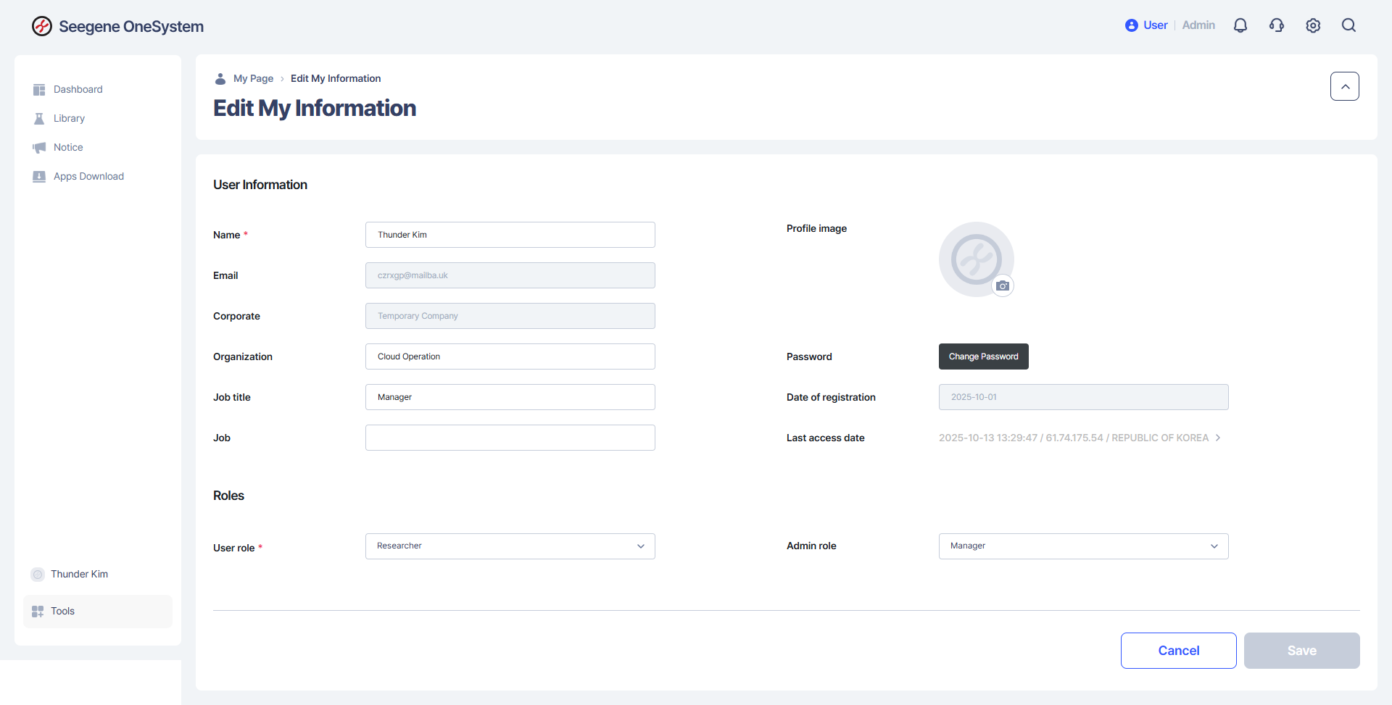Click Thunder Kim avatar in the sidebar
The height and width of the screenshot is (705, 1392).
click(38, 574)
